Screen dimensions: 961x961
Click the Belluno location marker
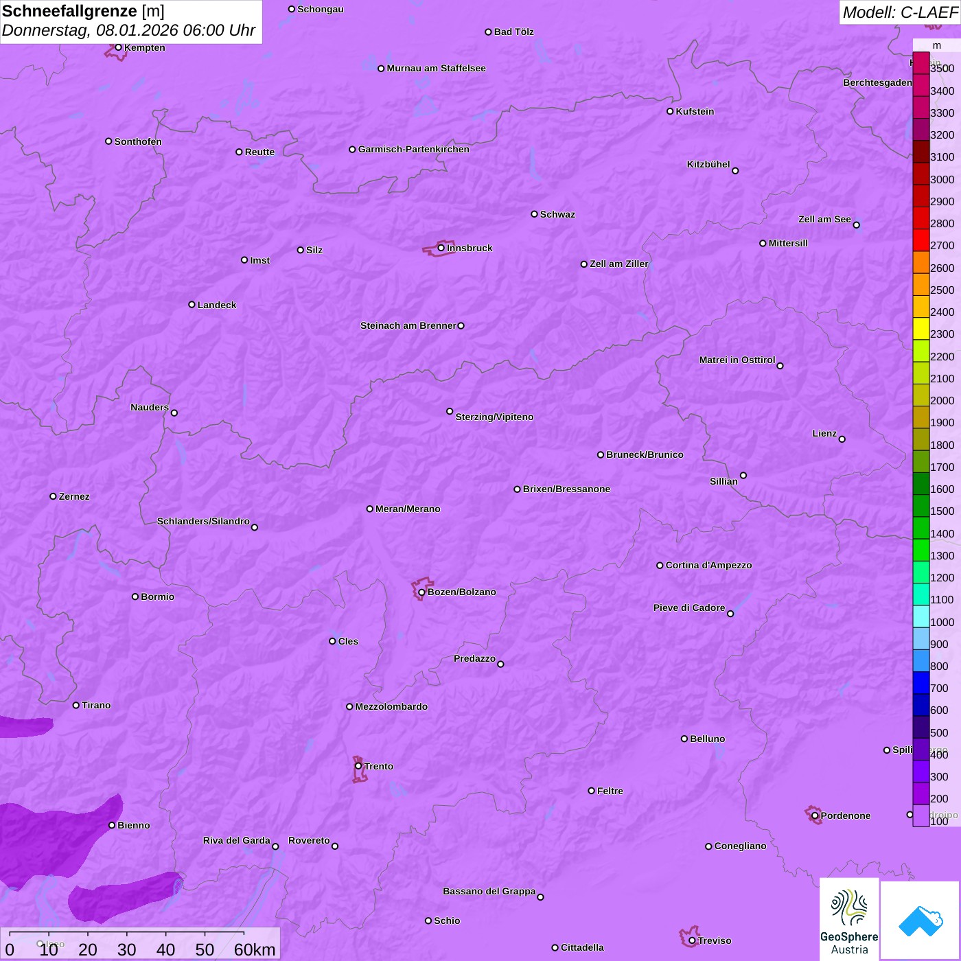(x=684, y=739)
